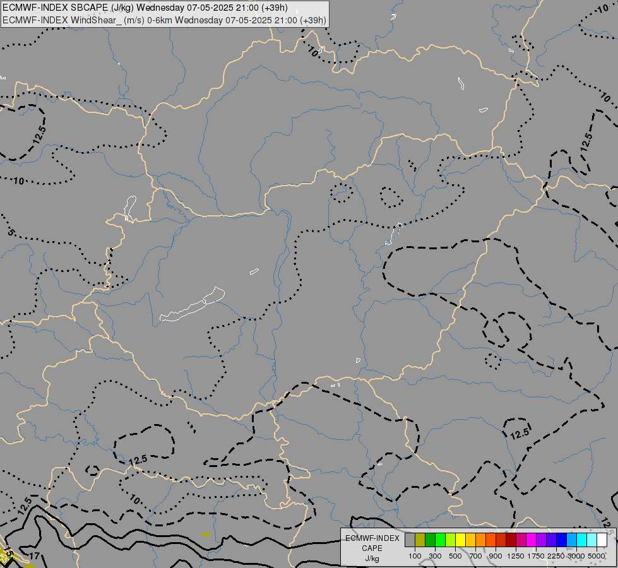
Task: Select the dark green legend swatch
Action: pyautogui.click(x=430, y=540)
